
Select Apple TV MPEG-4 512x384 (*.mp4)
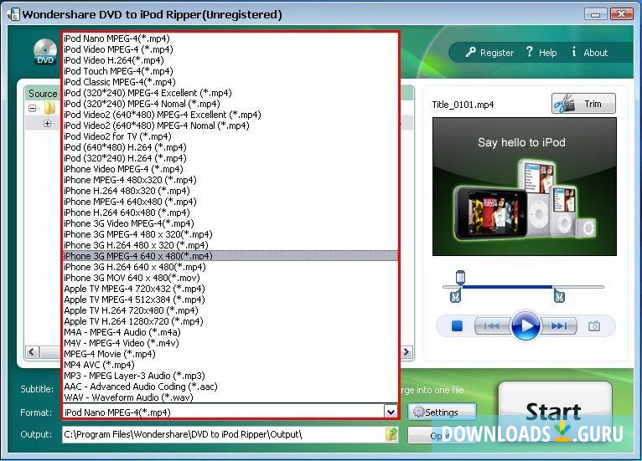click(x=230, y=300)
